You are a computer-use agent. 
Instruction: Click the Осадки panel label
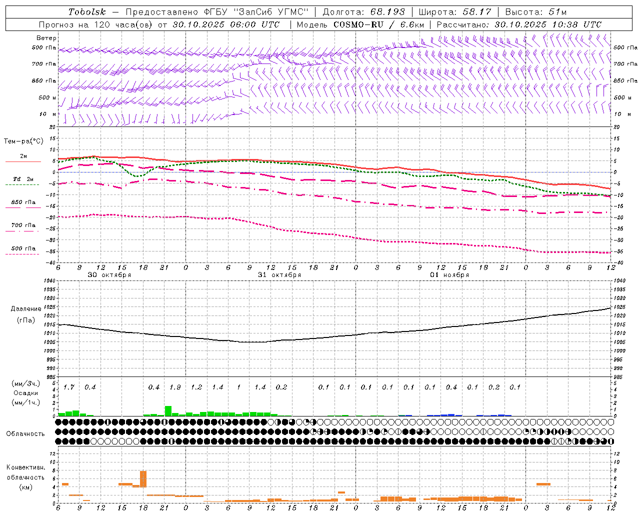(25, 393)
